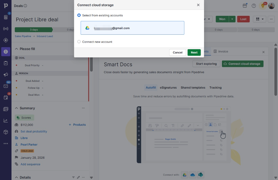Click the Connect cloud storage button
This screenshot has height=180, width=278.
[x=242, y=64]
